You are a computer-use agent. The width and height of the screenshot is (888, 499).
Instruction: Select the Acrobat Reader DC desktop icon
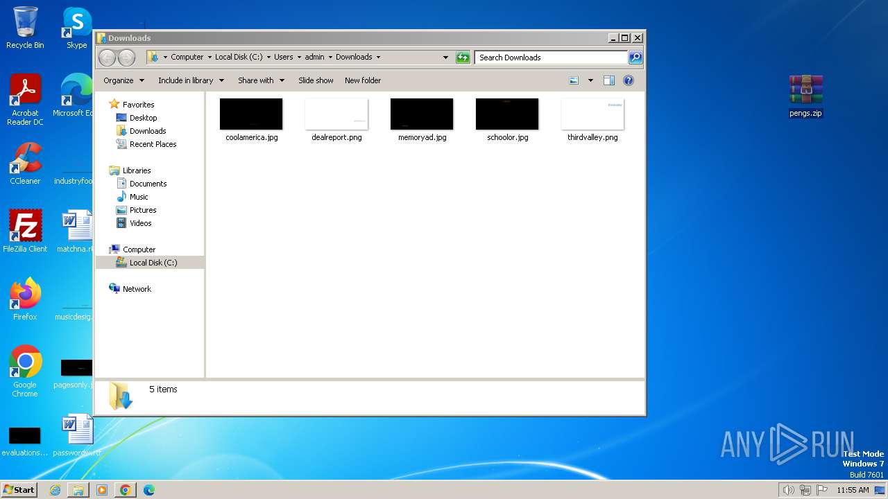click(25, 100)
